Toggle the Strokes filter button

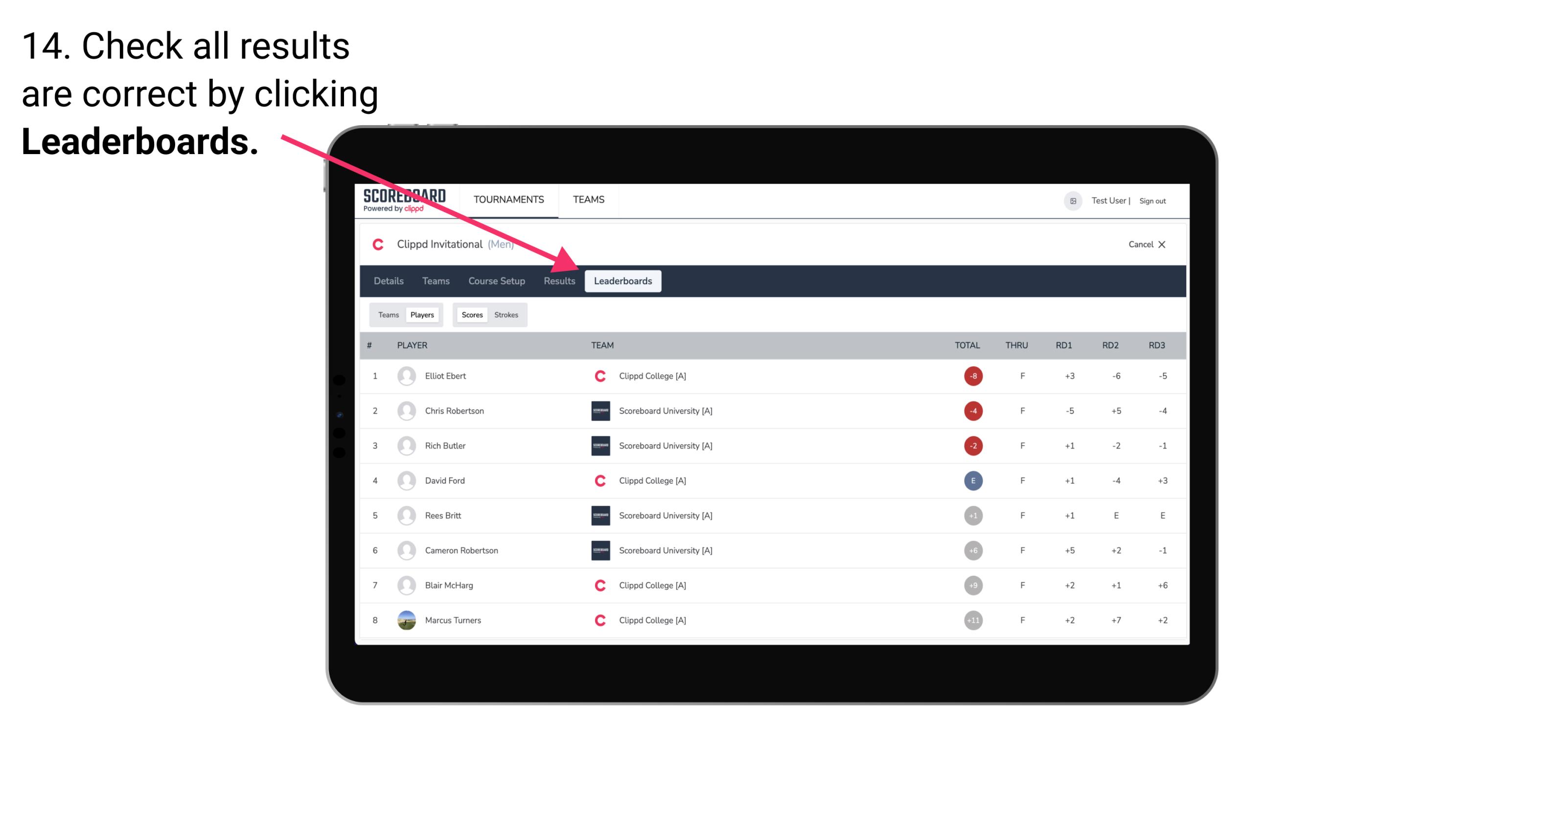(x=506, y=314)
